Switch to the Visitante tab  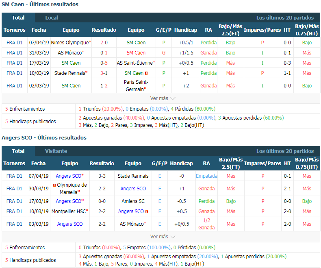point(56,151)
